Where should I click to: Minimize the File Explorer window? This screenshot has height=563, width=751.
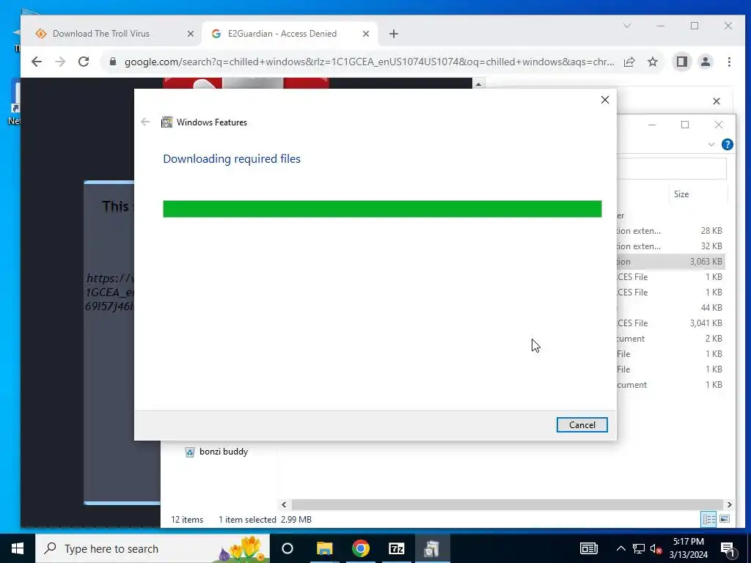pos(652,125)
